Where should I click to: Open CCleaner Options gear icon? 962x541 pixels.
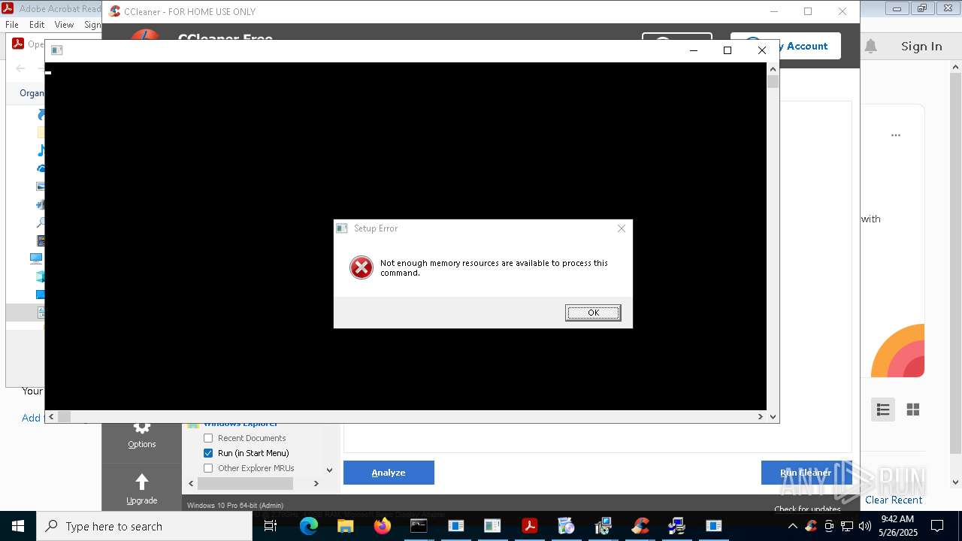142,428
